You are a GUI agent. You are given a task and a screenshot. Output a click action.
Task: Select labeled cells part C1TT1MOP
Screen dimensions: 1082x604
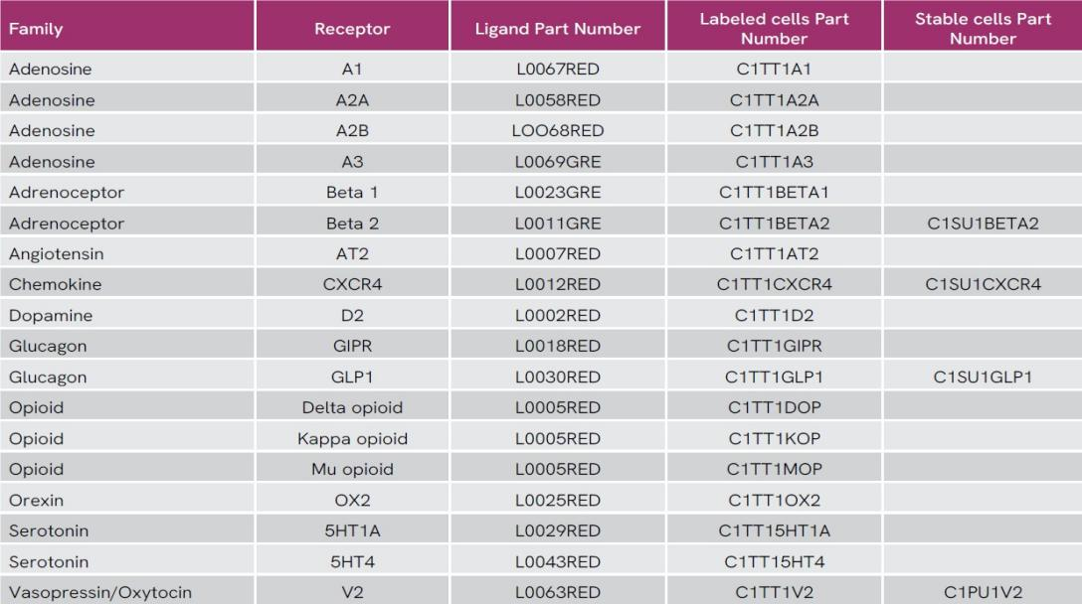775,470
